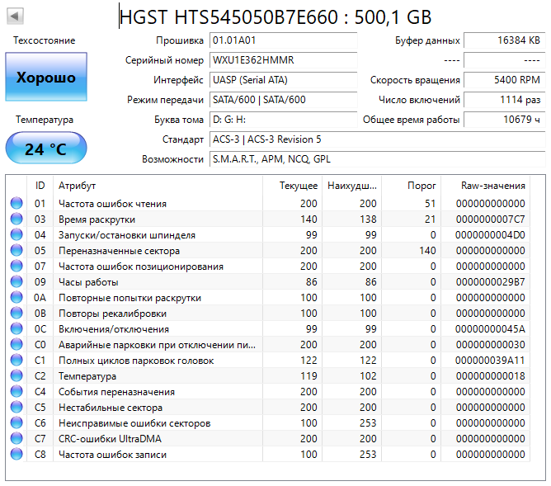This screenshot has width=551, height=486.
Task: Select the События переназначения row
Action: [x=269, y=391]
